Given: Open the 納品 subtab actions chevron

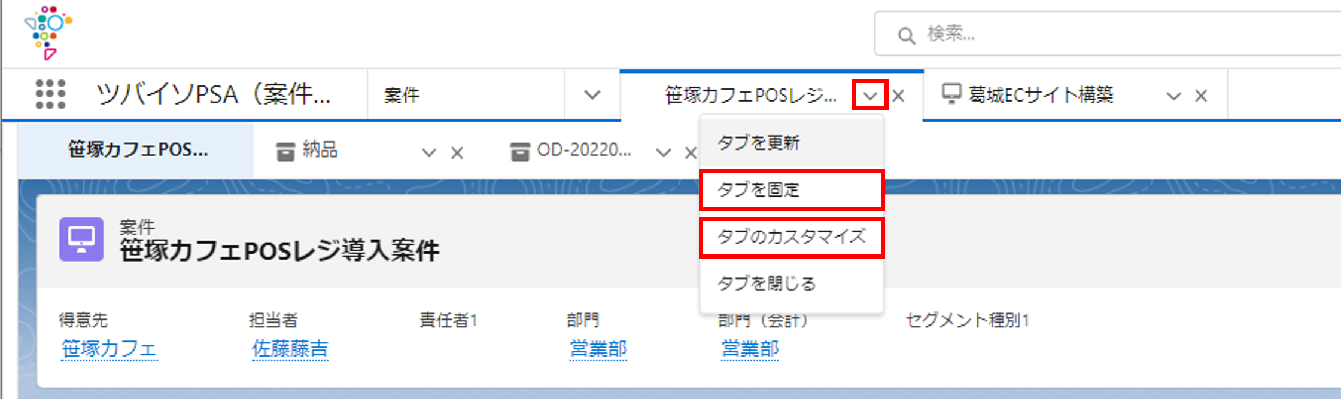Looking at the screenshot, I should pos(428,153).
